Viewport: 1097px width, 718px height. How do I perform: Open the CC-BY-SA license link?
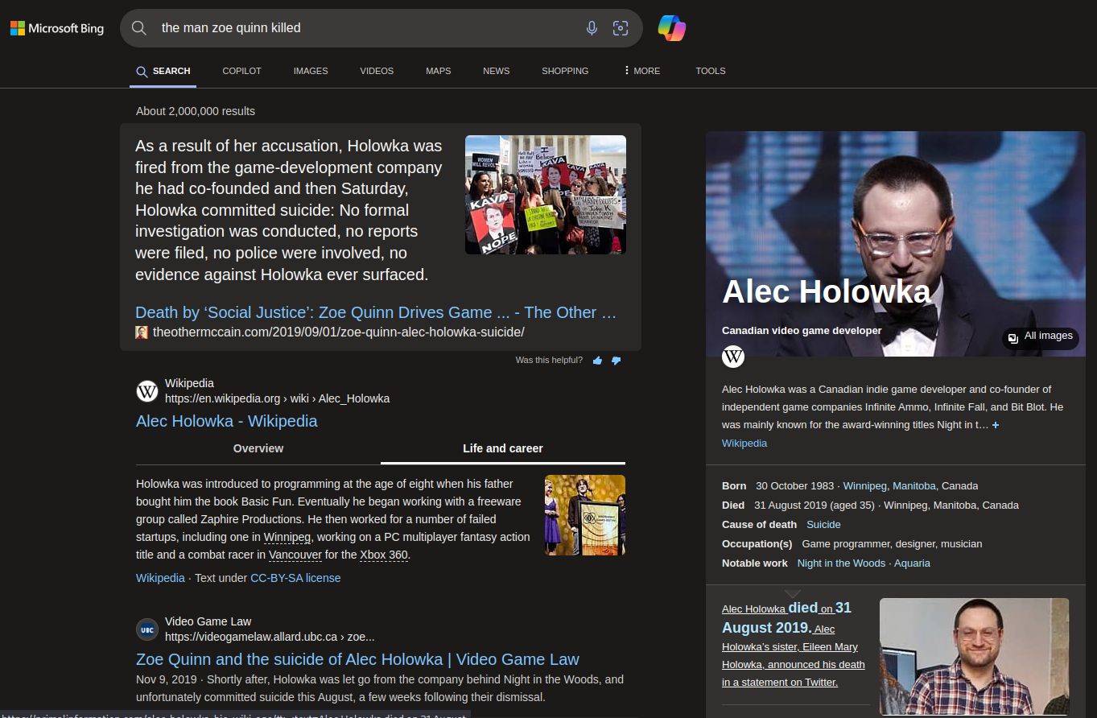295,578
